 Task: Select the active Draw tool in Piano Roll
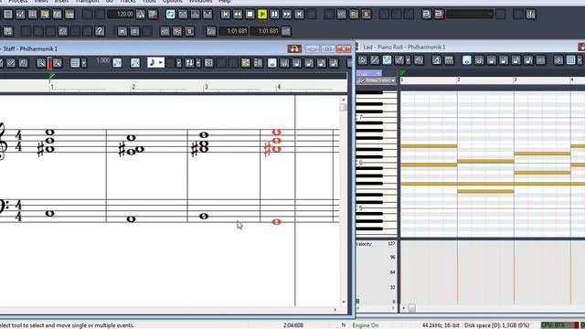[x=388, y=60]
